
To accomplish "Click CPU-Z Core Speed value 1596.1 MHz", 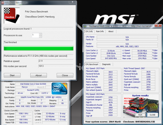I will point(23,114).
